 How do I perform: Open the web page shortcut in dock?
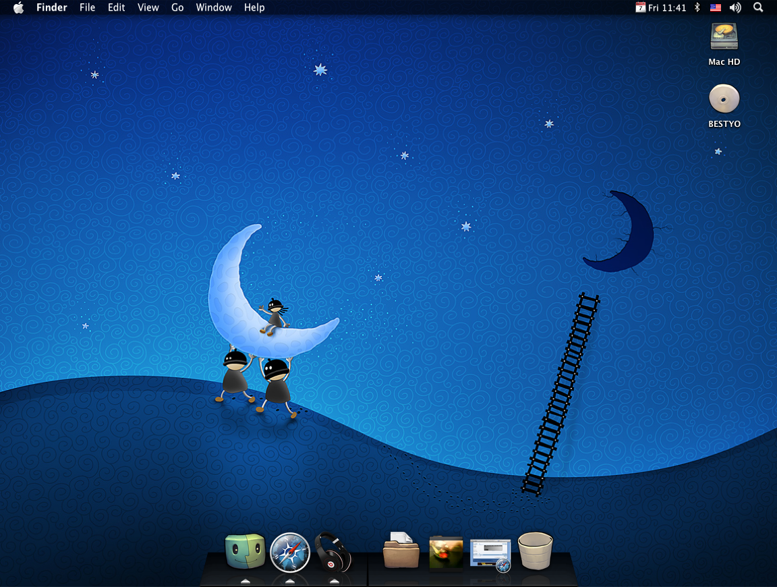491,555
